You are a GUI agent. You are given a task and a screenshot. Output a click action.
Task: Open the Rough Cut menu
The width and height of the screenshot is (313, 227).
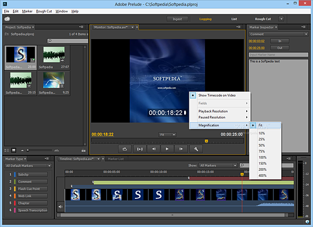44,11
